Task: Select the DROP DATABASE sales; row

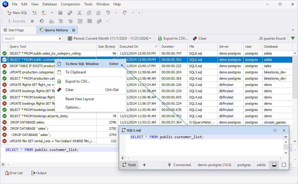Action: (146, 122)
